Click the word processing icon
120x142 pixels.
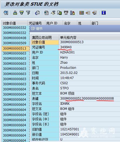click(x=53, y=13)
